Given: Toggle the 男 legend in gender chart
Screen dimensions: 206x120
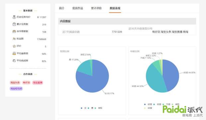Looking at the screenshot, I should click(x=90, y=108).
